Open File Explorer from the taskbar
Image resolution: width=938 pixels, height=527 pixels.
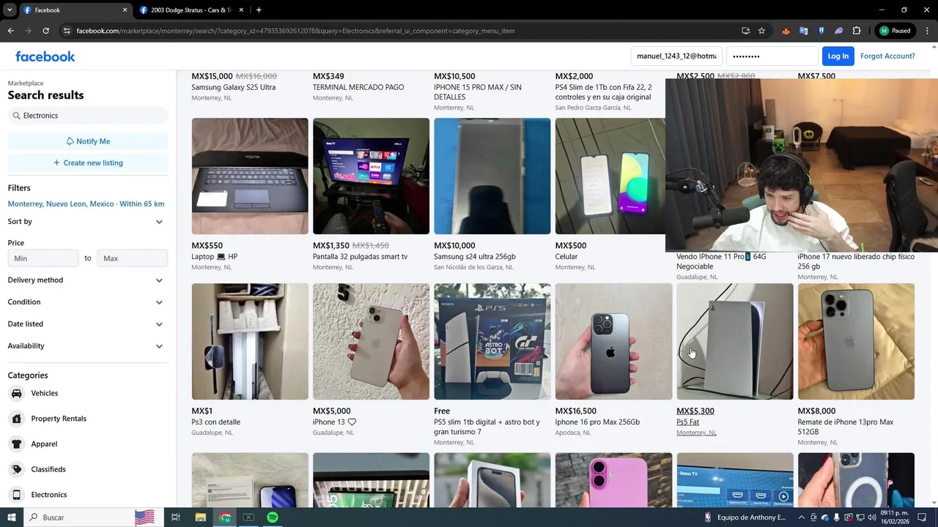tap(200, 517)
